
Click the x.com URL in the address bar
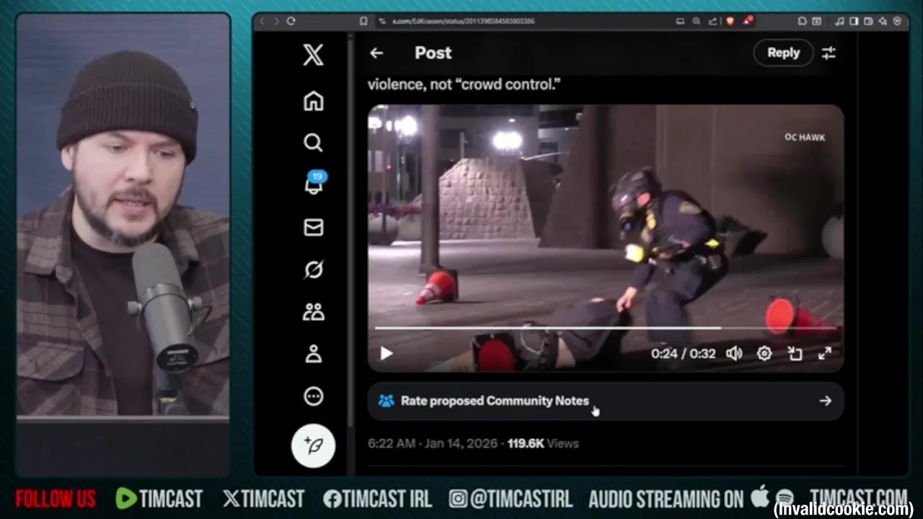pos(464,21)
